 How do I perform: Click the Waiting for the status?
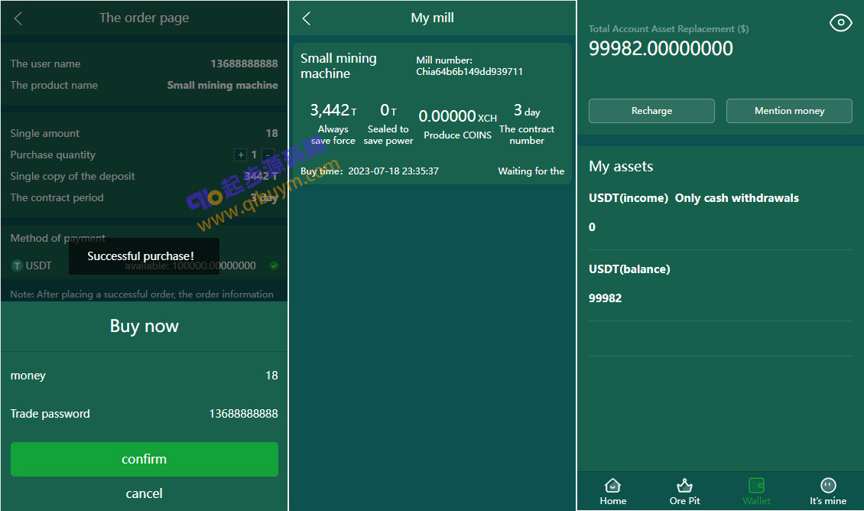coord(531,171)
